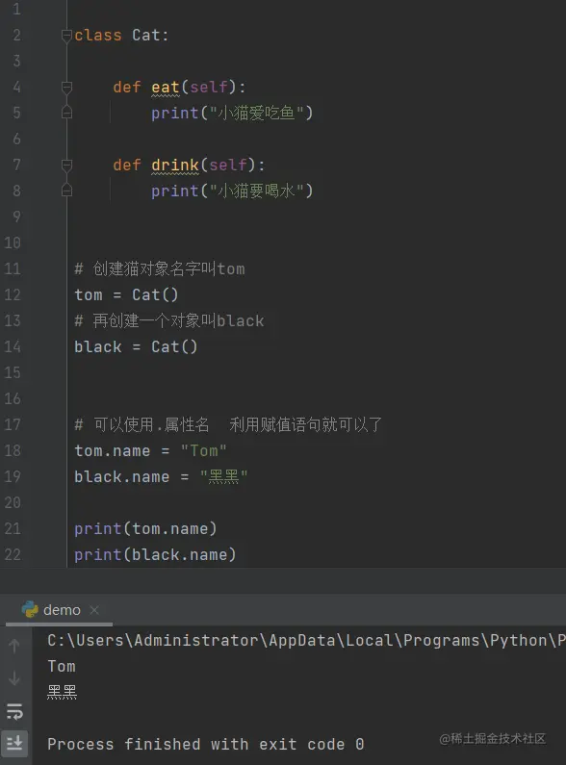566x765 pixels.
Task: Click line number 16 in the gutter
Action: (x=13, y=398)
